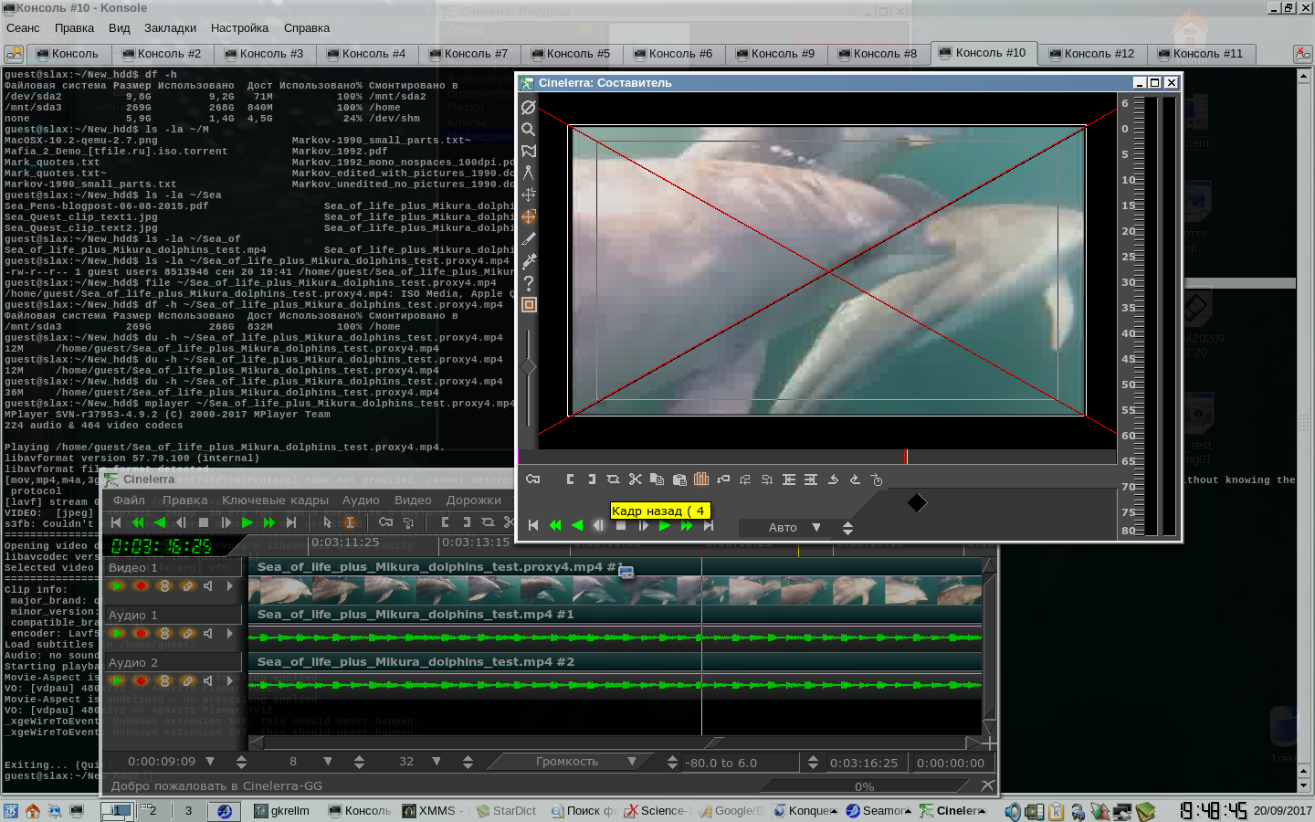
Task: Open the Закладки menu in Konsole
Action: [170, 27]
